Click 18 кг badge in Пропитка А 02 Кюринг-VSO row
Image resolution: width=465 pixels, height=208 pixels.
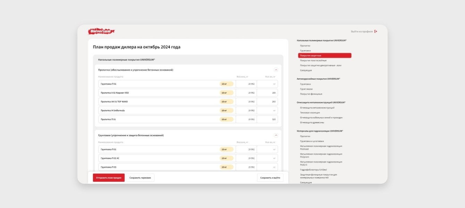226,93
